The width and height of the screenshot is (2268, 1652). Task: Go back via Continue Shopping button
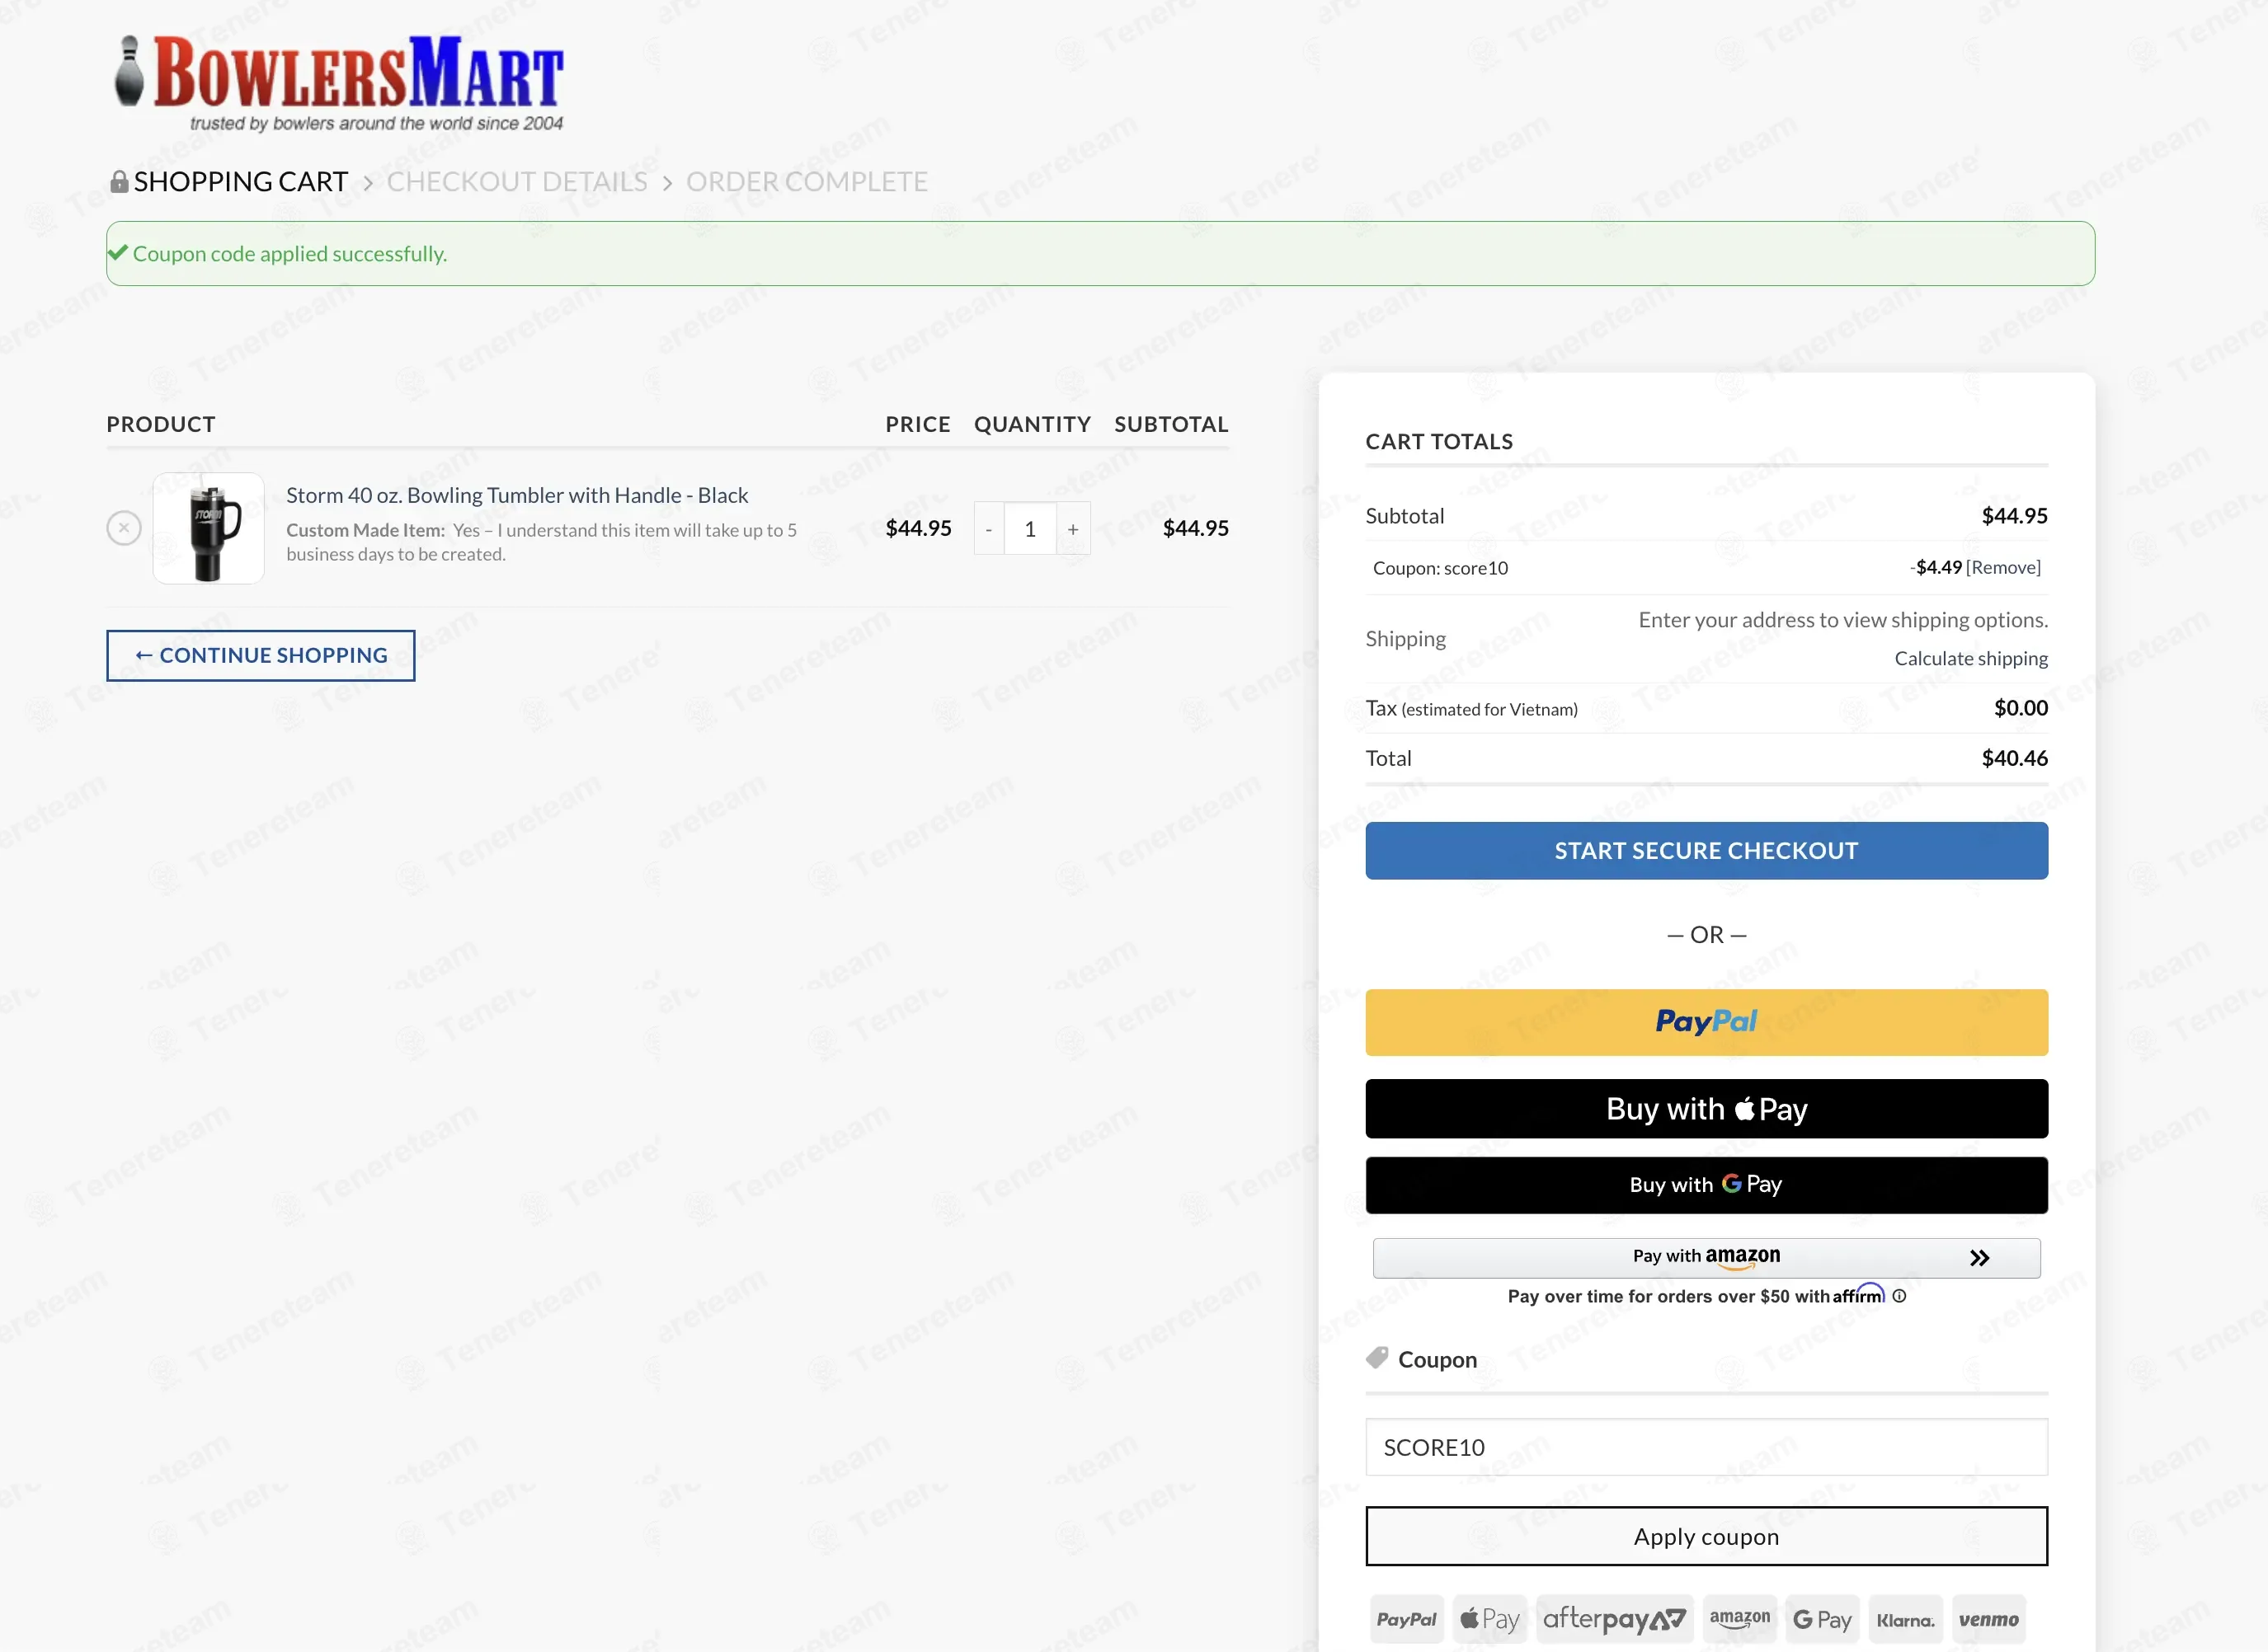coord(261,656)
